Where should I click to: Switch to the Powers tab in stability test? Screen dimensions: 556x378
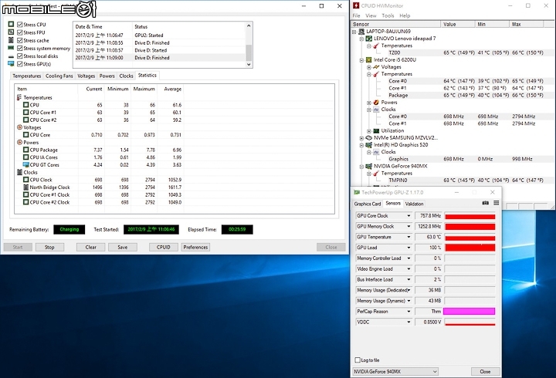point(107,76)
